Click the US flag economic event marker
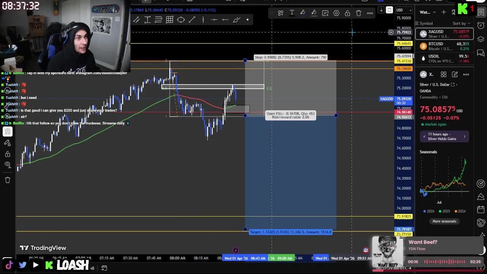Screen dimensions: 487x274 [x=366, y=250]
